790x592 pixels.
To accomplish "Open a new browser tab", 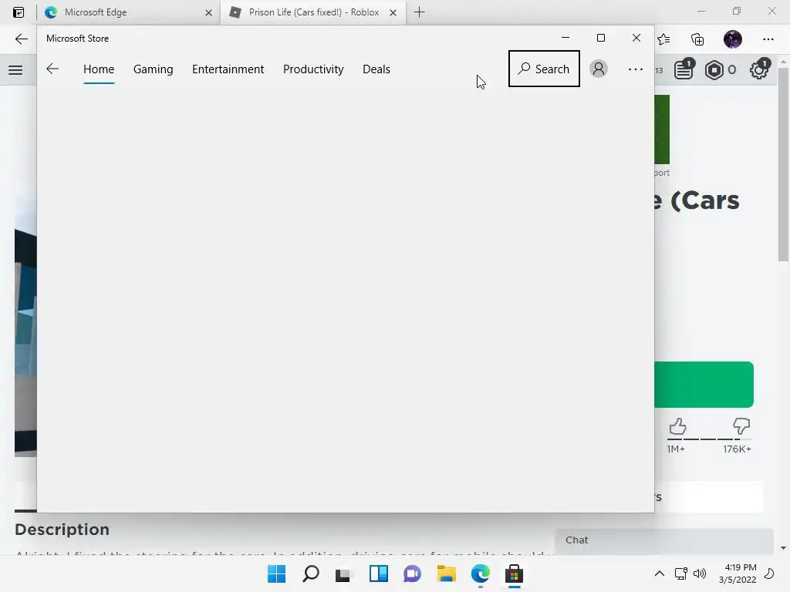I will tap(419, 12).
